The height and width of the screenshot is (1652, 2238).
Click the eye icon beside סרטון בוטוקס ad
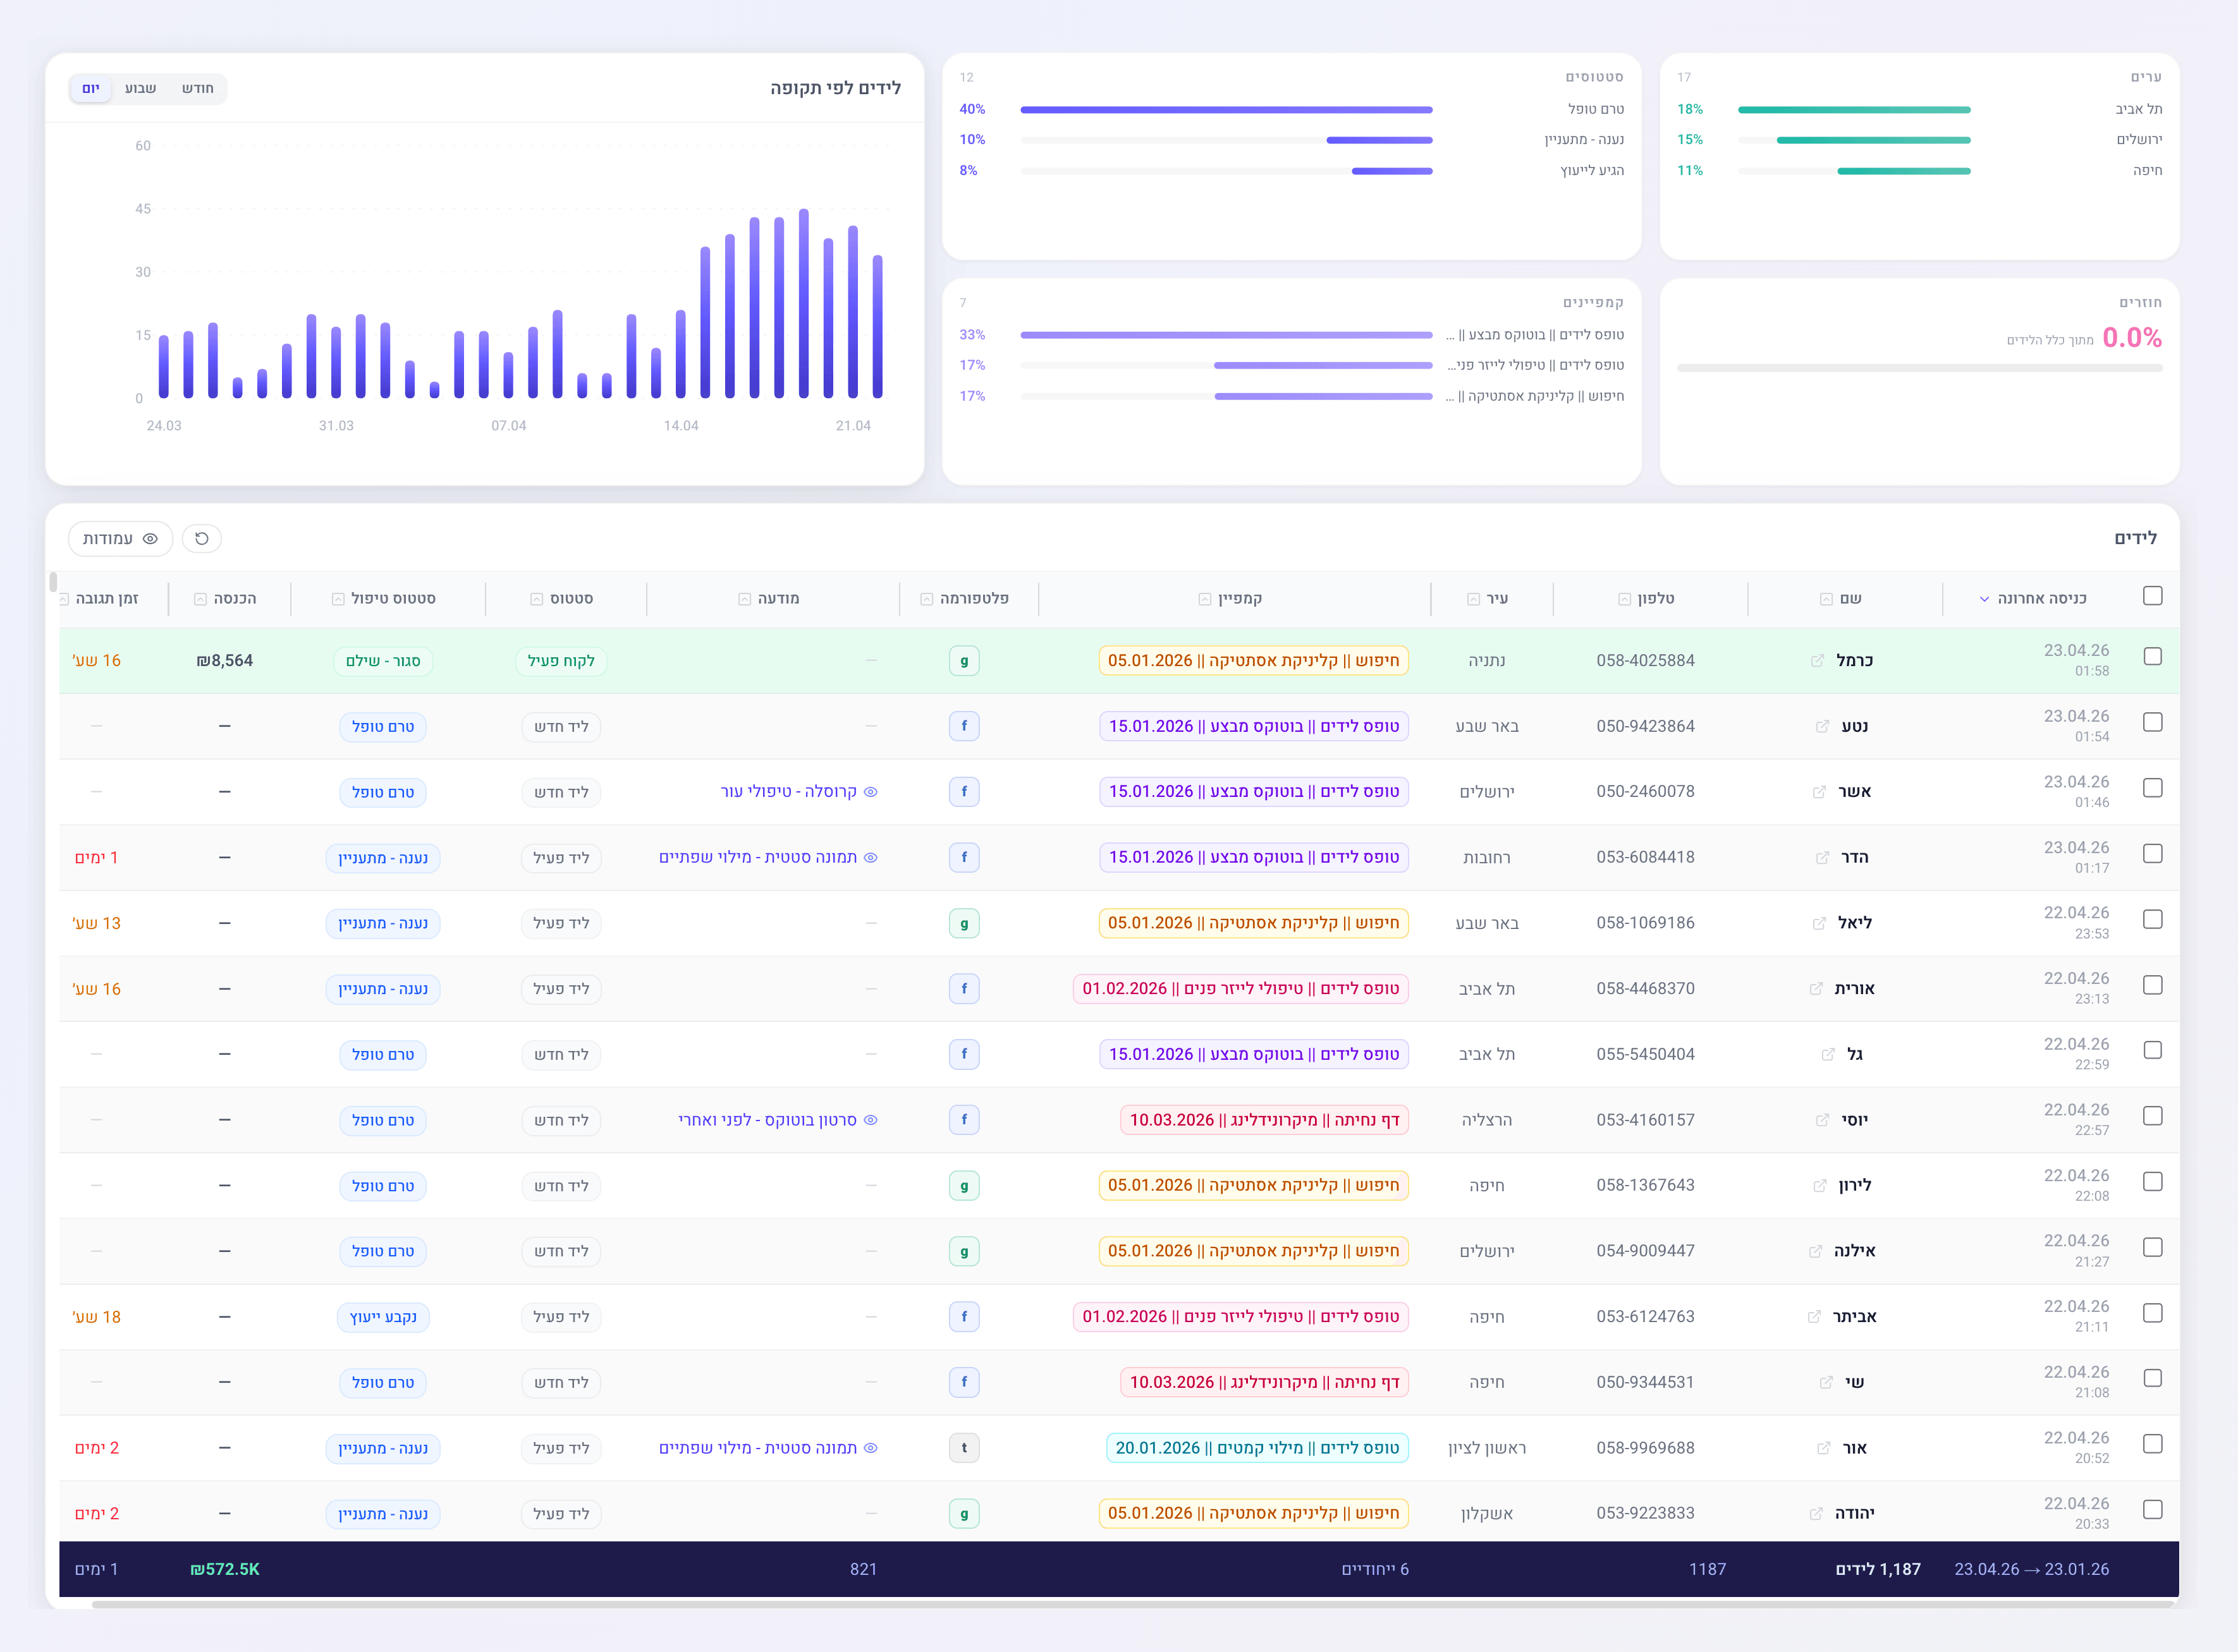(x=871, y=1120)
